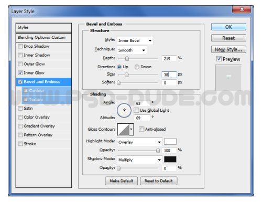The image size is (262, 202).
Task: Click the Gloss Contour curve thumbnail
Action: coord(123,129)
